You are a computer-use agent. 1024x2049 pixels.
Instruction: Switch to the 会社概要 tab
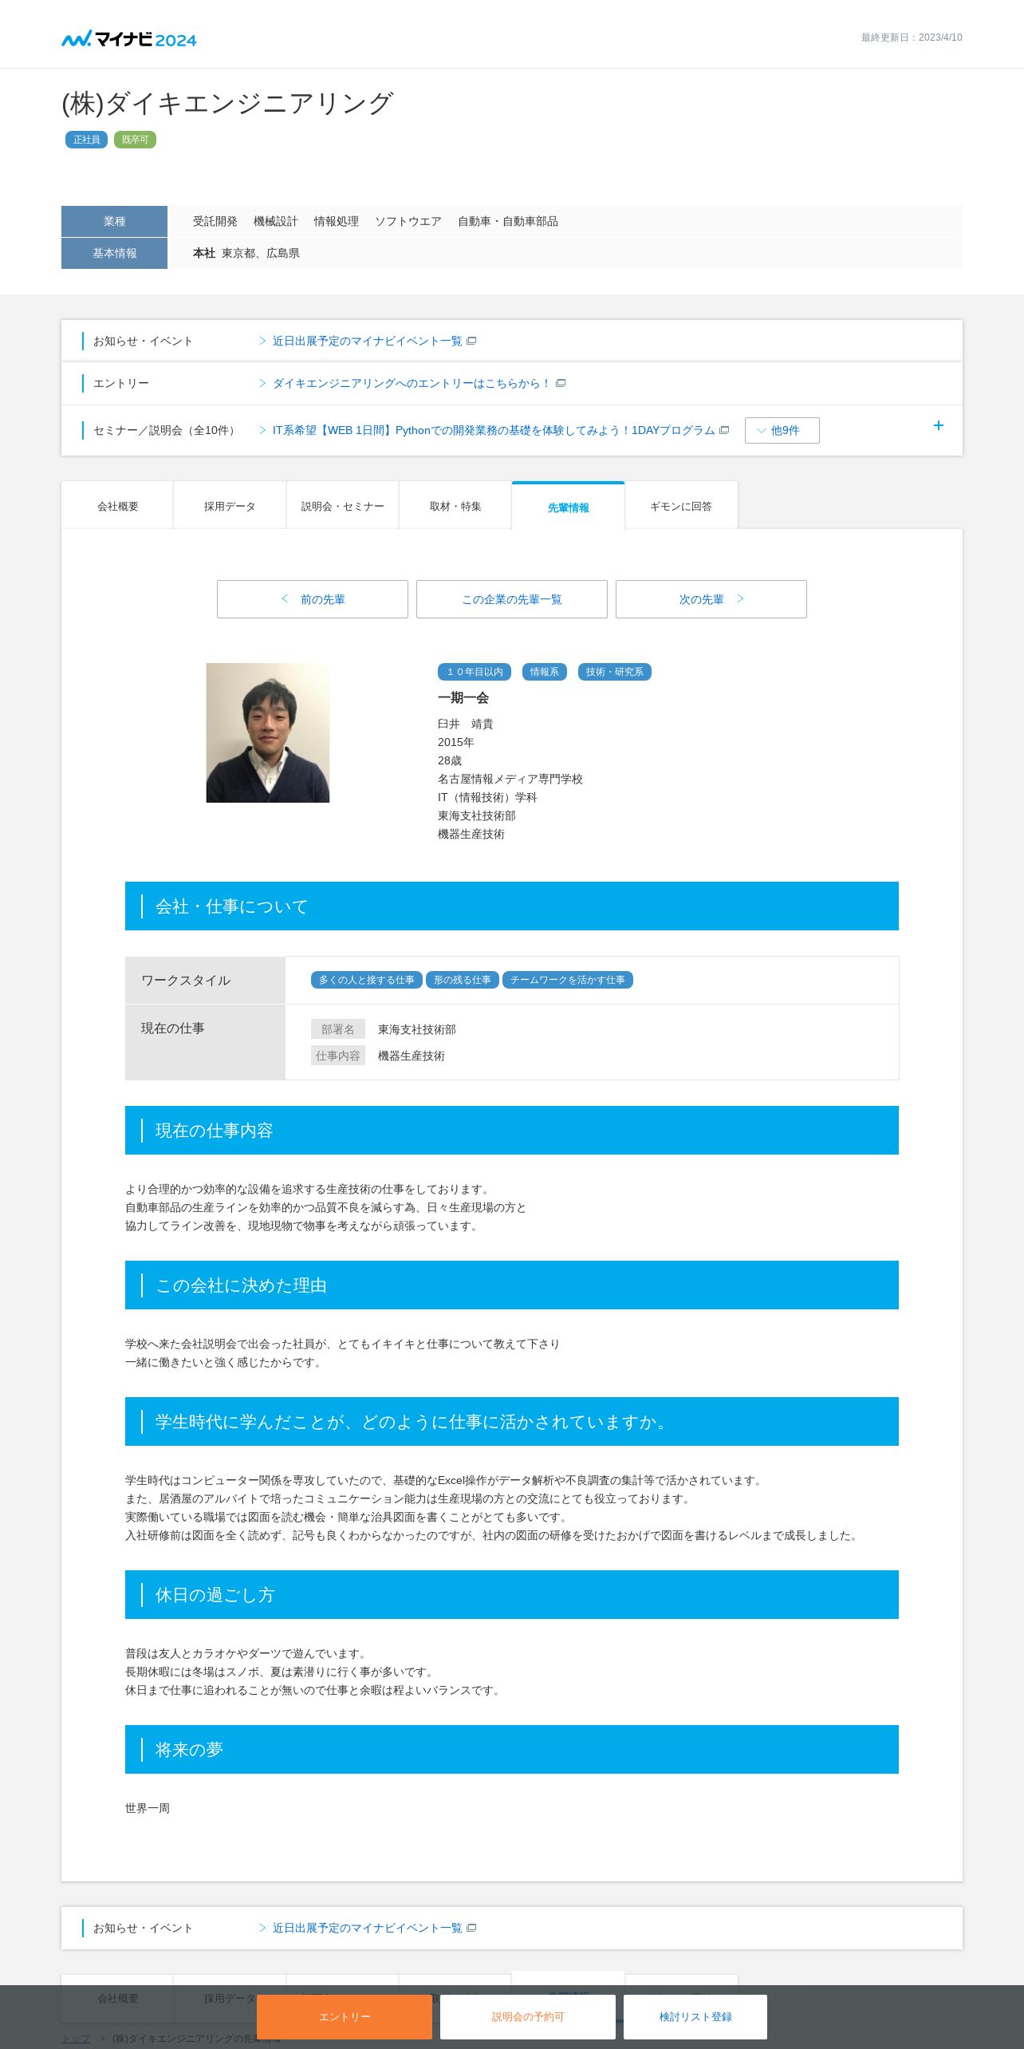(117, 506)
